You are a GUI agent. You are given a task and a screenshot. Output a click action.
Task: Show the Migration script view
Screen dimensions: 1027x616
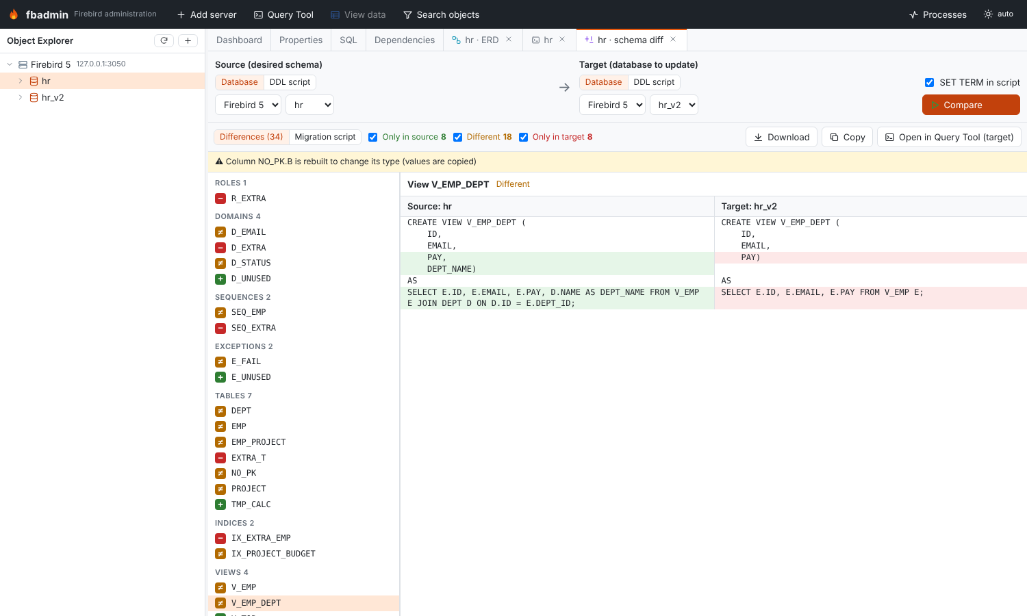[325, 137]
